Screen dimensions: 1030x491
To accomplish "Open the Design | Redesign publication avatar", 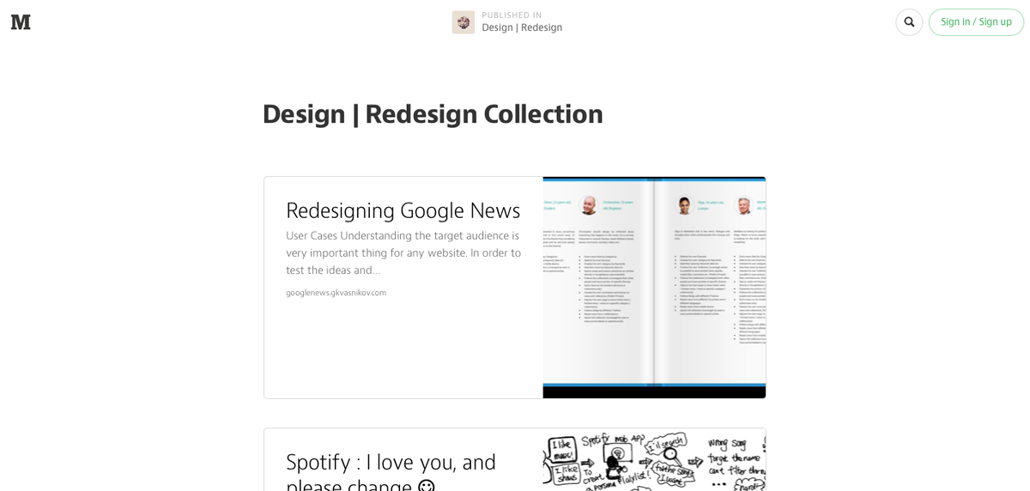I will pos(463,22).
